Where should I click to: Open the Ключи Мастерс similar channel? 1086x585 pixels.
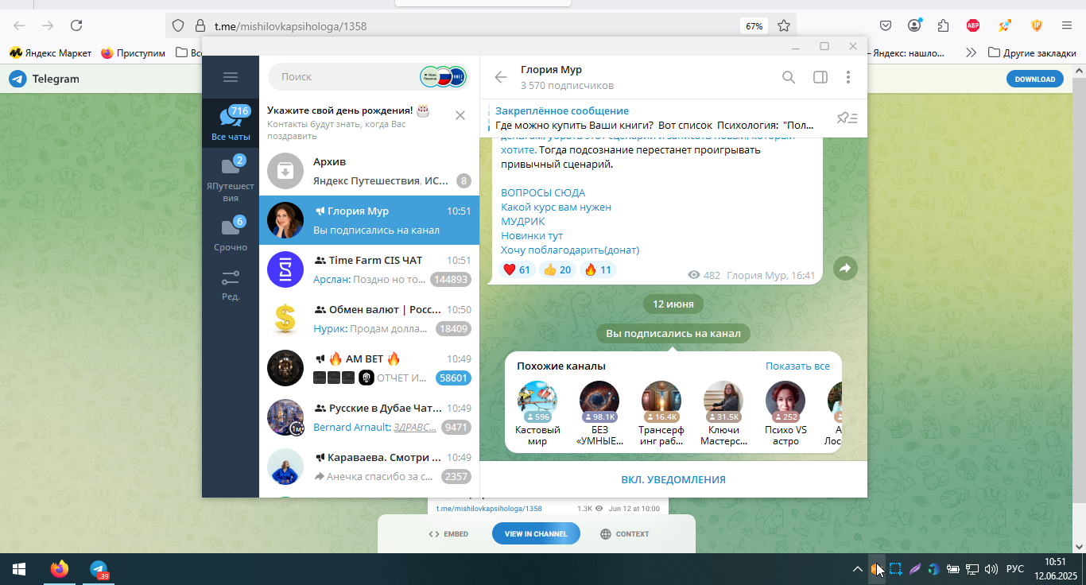(x=723, y=413)
